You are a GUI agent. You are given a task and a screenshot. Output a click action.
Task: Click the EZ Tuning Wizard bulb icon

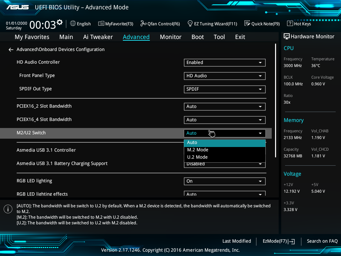pos(190,23)
